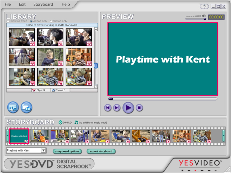Screen dimensions: 231x173
Task: Click the add title slide icon
Action: click(x=13, y=107)
